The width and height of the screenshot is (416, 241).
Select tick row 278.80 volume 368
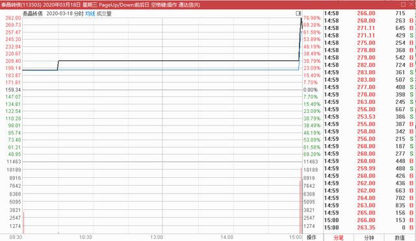coord(369,51)
